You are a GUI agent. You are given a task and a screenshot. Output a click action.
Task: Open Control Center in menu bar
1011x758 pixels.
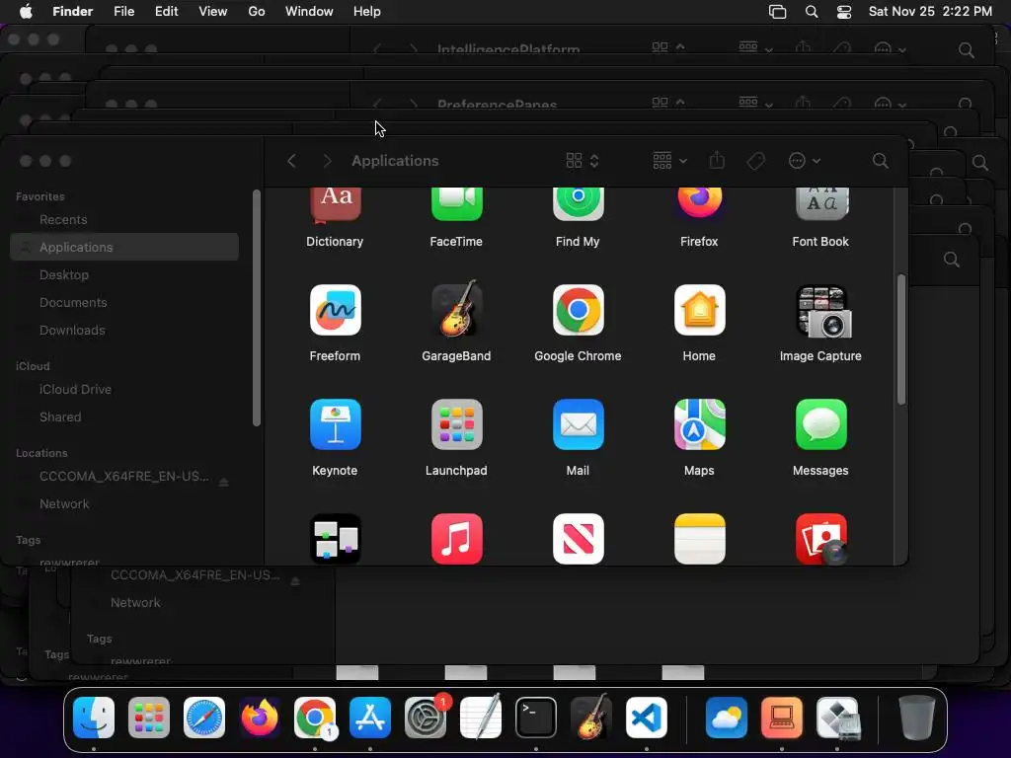tap(844, 12)
